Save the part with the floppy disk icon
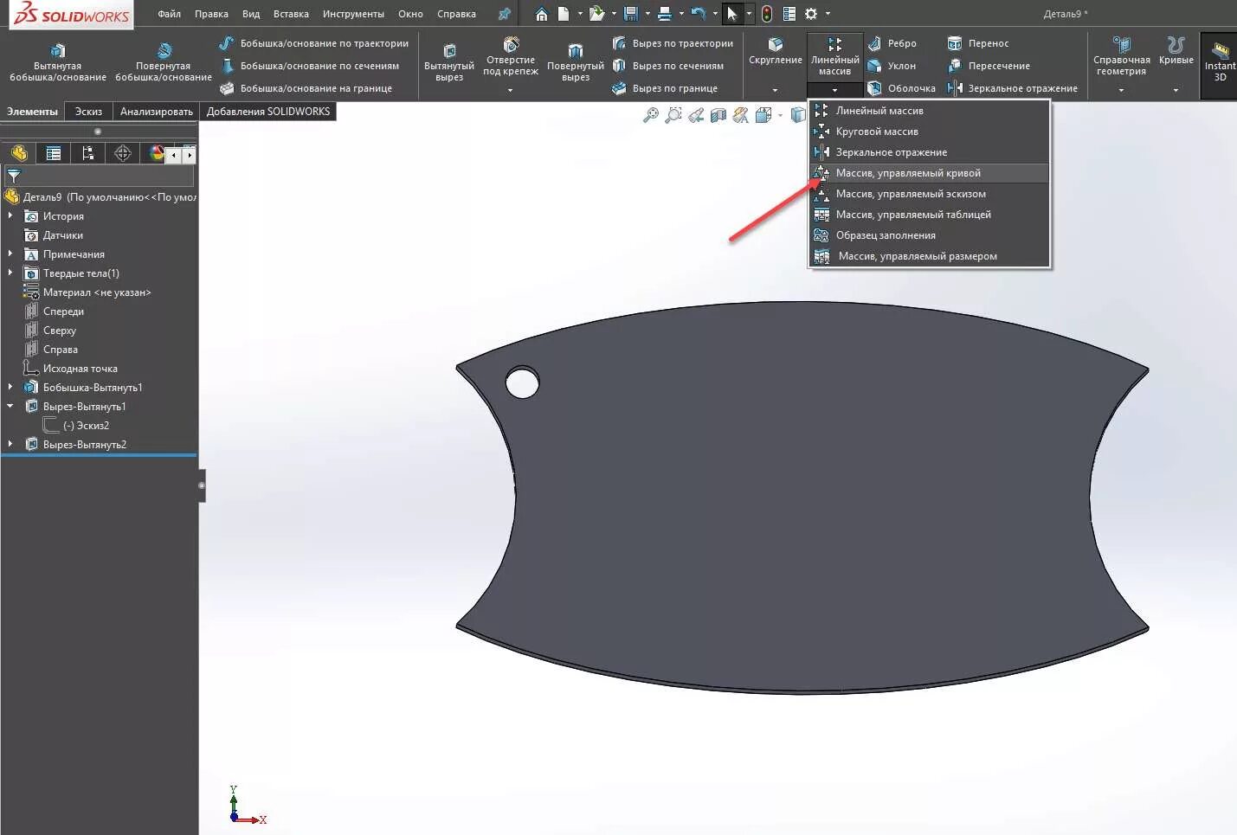 [630, 14]
